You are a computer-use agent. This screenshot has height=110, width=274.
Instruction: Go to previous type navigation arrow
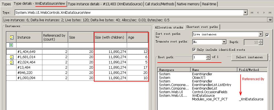pos(258,13)
